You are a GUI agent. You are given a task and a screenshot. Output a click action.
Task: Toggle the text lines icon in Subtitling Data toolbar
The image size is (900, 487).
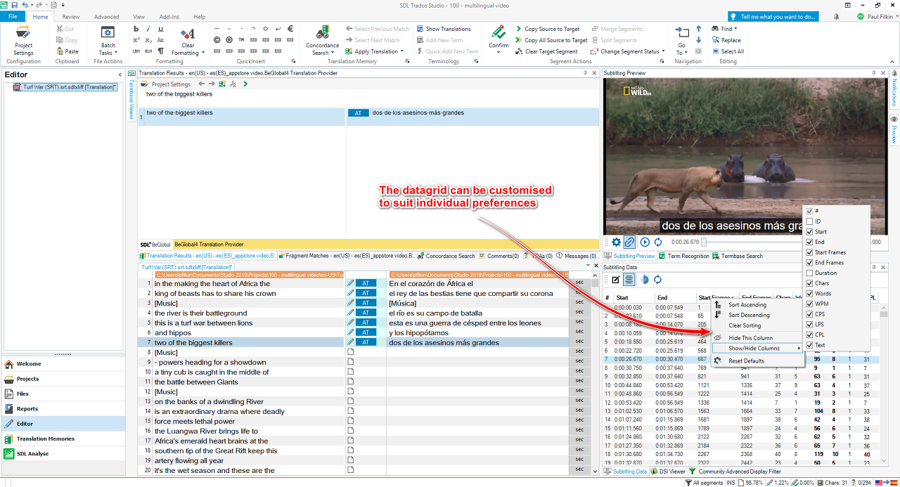[x=629, y=280]
